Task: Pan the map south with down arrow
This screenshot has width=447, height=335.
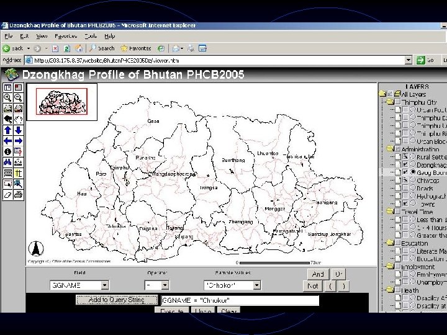Action: (x=19, y=130)
